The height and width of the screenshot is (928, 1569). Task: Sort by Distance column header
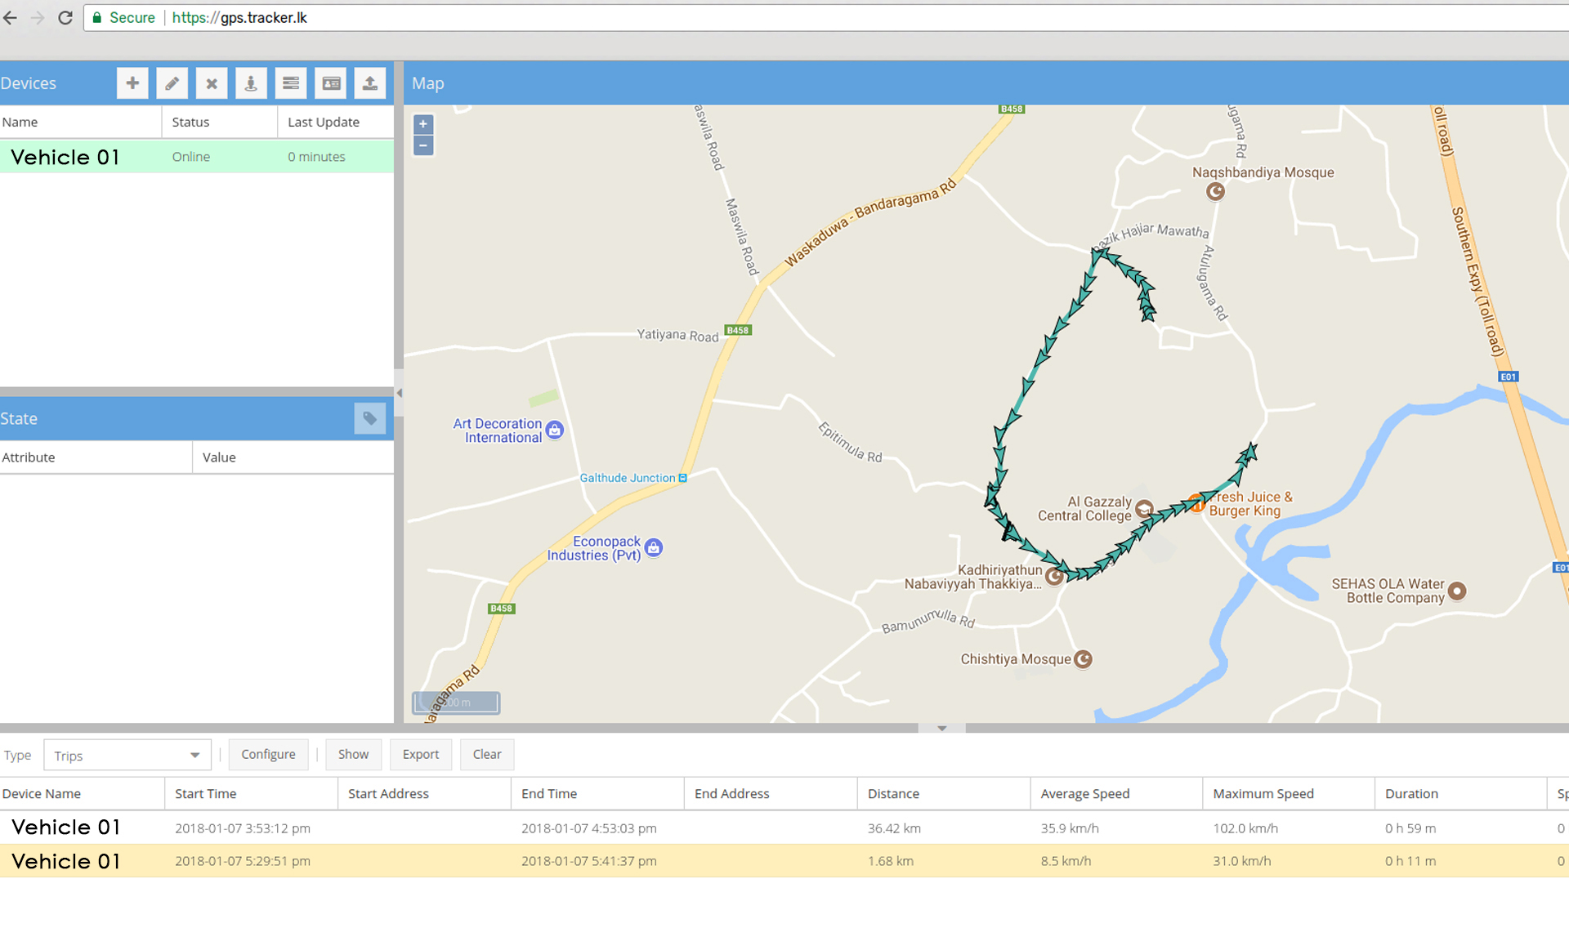coord(944,793)
